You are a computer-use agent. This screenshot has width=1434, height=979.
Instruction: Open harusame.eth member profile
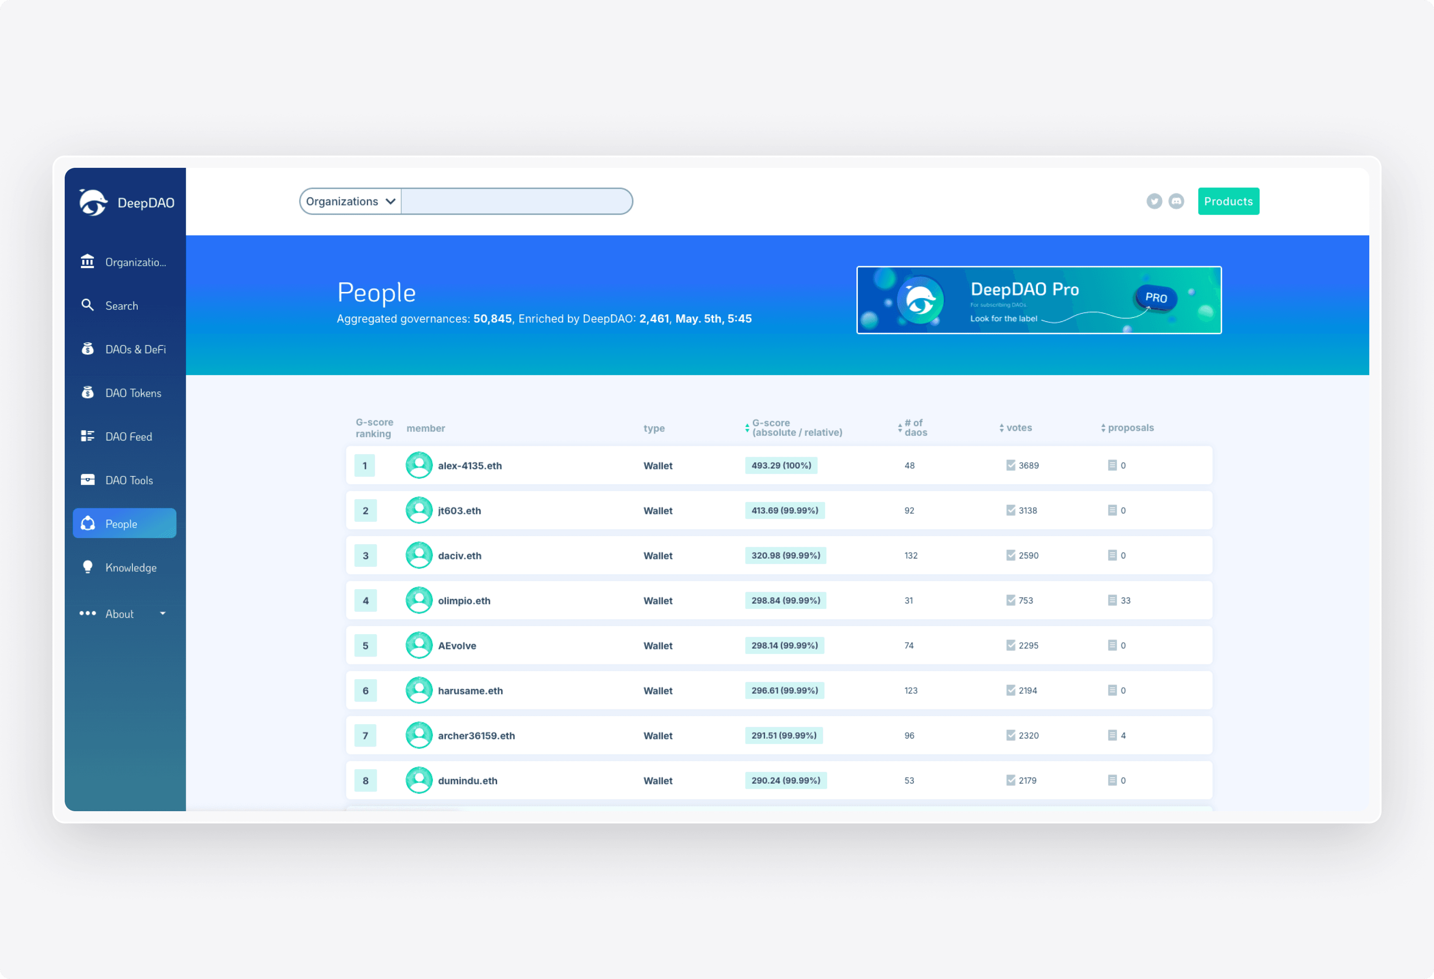tap(470, 690)
